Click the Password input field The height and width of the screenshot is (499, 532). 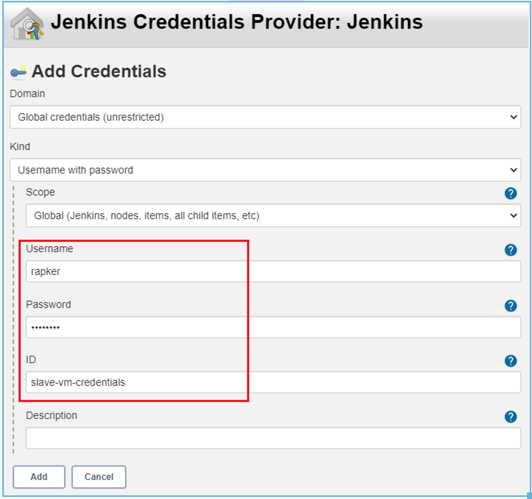[273, 327]
